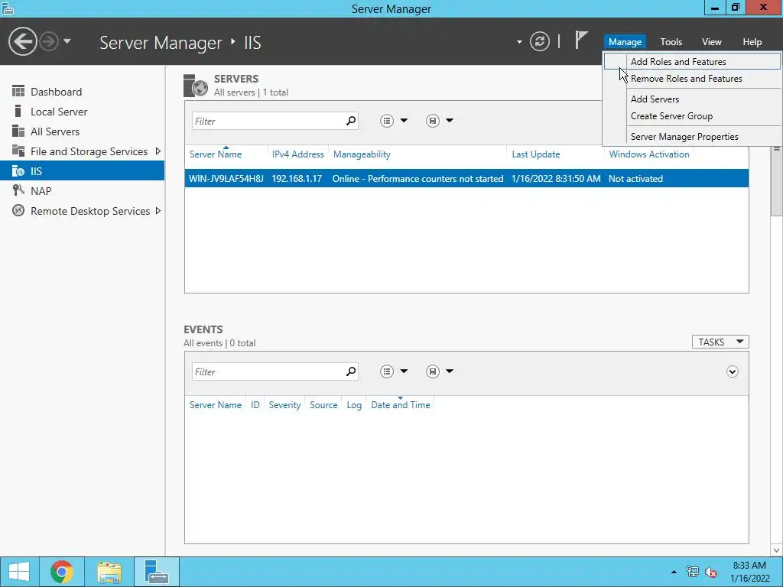The width and height of the screenshot is (783, 587).
Task: Click Servers save query icon
Action: coord(433,121)
